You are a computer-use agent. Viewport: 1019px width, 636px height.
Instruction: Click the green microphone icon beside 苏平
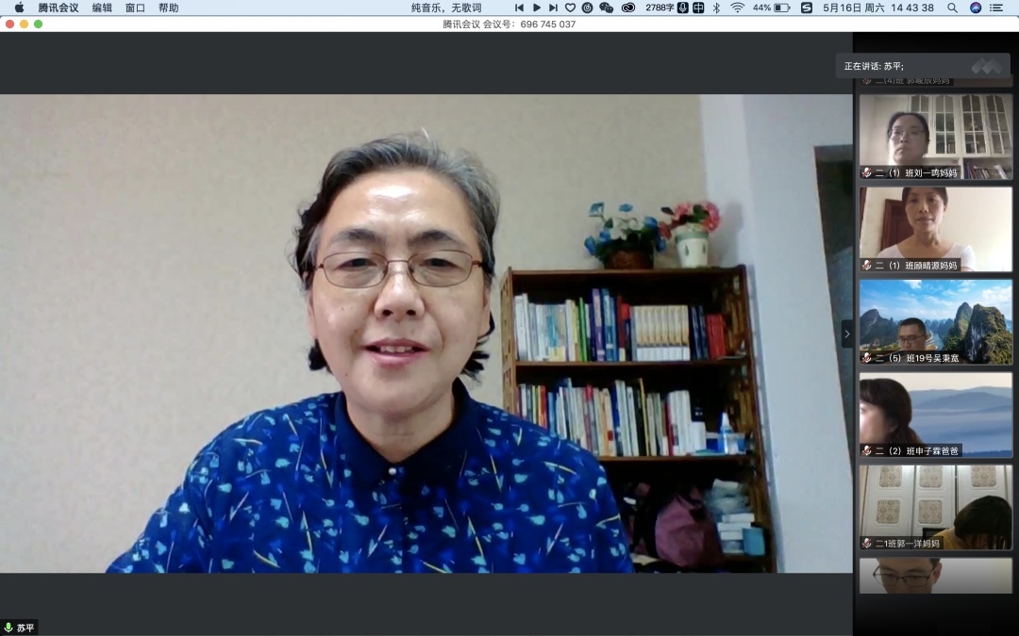8,628
